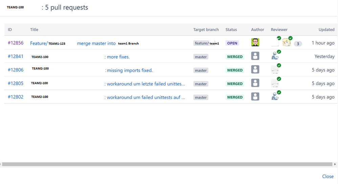Click reviewer avatar in #12805 row
Screen dimensions: 338x184
tap(275, 83)
